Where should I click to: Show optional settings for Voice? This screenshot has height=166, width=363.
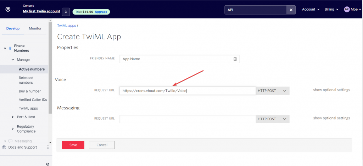coord(331,90)
